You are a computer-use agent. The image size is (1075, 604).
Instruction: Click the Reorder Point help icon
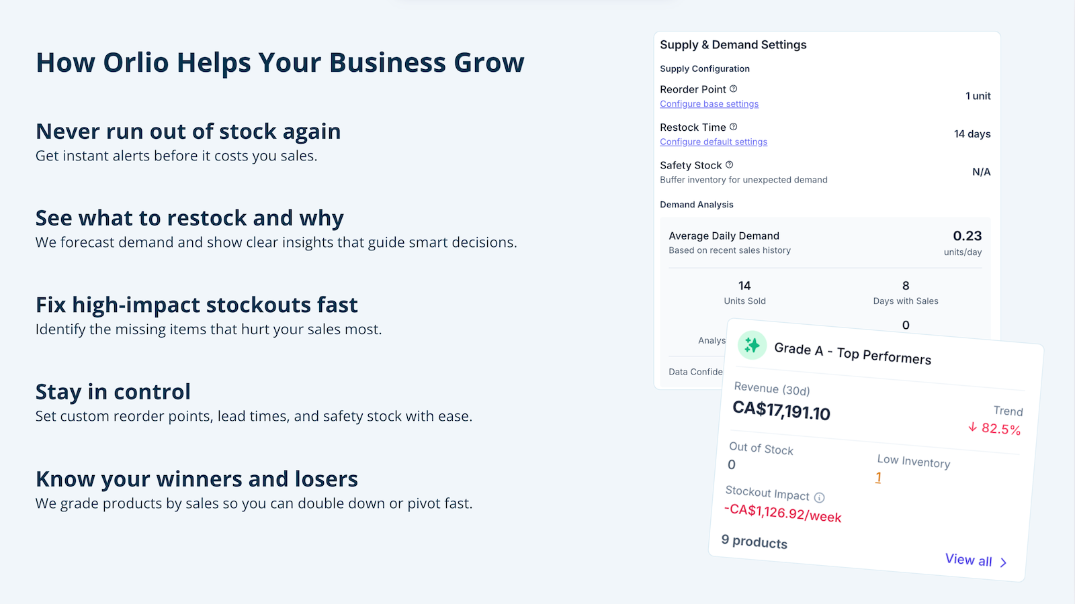[x=734, y=89]
